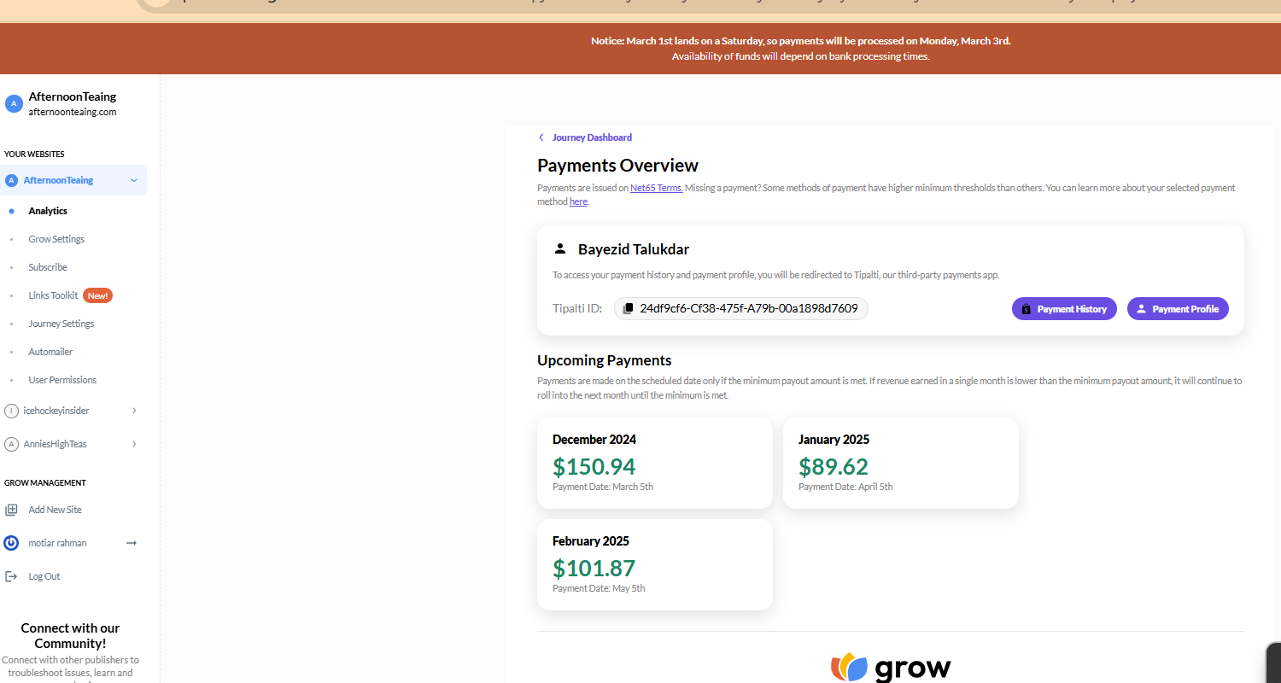The image size is (1281, 683).
Task: Select Links Toolkit menu item
Action: pos(53,295)
